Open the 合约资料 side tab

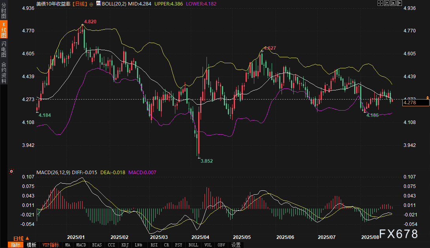pyautogui.click(x=4, y=72)
